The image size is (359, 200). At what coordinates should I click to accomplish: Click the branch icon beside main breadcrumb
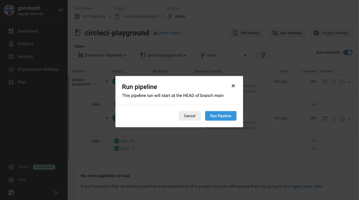(170, 16)
